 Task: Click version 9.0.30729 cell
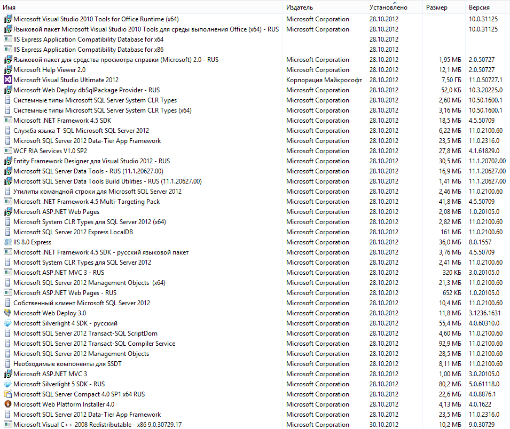(x=481, y=424)
